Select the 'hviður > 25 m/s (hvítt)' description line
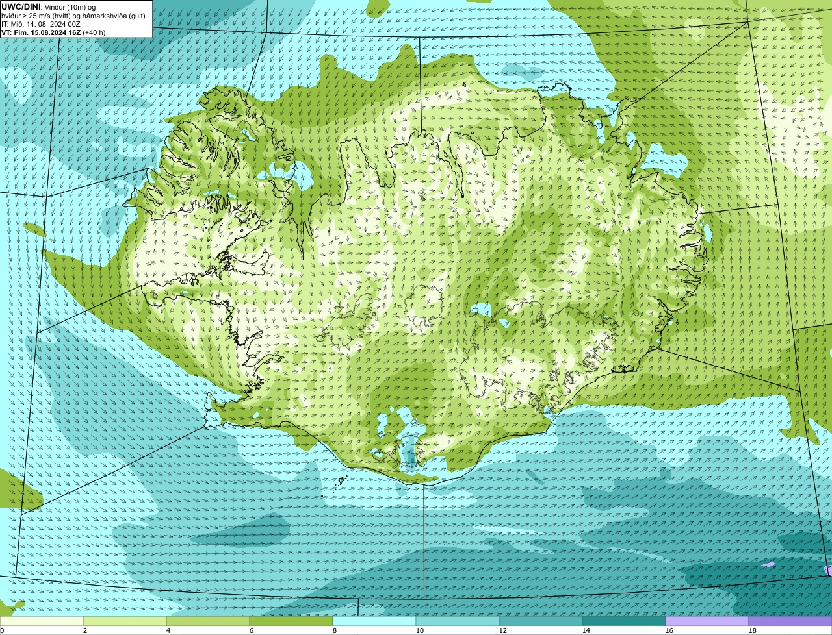Image resolution: width=832 pixels, height=635 pixels. [73, 16]
